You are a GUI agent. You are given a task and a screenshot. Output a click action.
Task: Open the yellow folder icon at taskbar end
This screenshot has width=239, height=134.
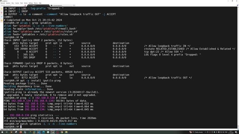(66, 132)
